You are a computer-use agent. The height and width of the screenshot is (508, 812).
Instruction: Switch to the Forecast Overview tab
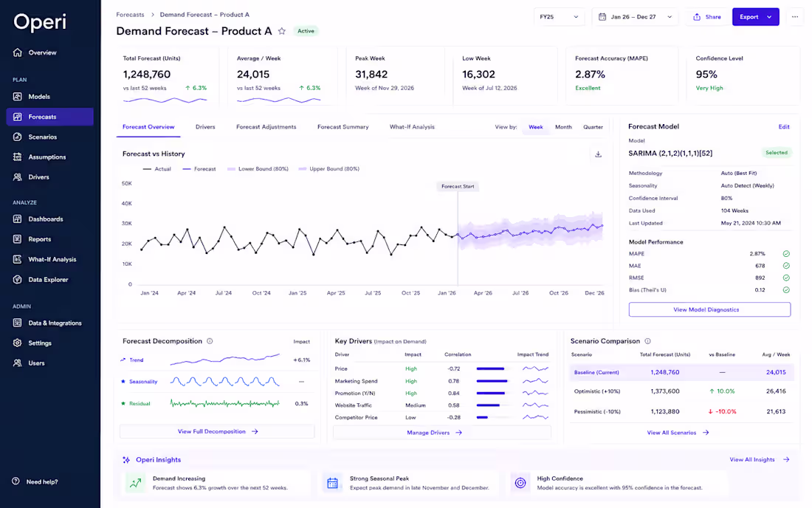point(148,127)
